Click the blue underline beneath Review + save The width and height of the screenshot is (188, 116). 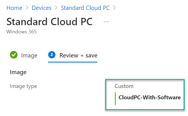pyautogui.click(x=73, y=62)
